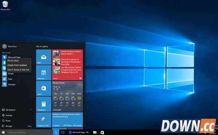This screenshot has height=135, width=218.
Task: Open File Explorer from the taskbar
Action: click(95, 132)
